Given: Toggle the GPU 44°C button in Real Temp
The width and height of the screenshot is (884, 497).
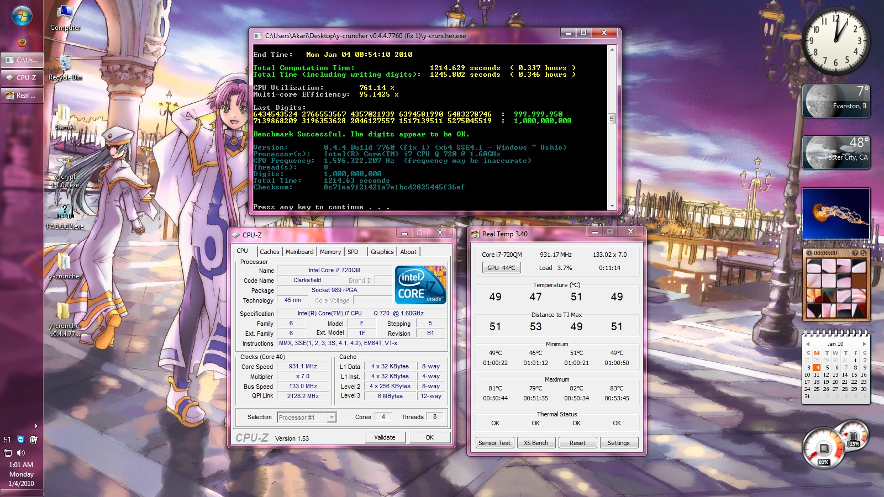Looking at the screenshot, I should (501, 268).
